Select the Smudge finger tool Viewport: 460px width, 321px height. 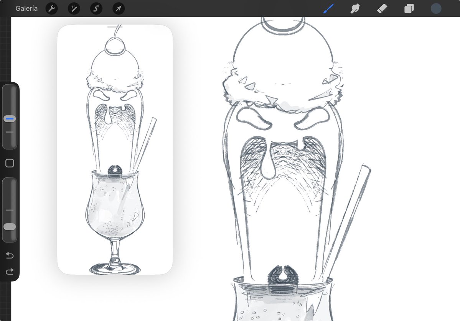coord(355,8)
